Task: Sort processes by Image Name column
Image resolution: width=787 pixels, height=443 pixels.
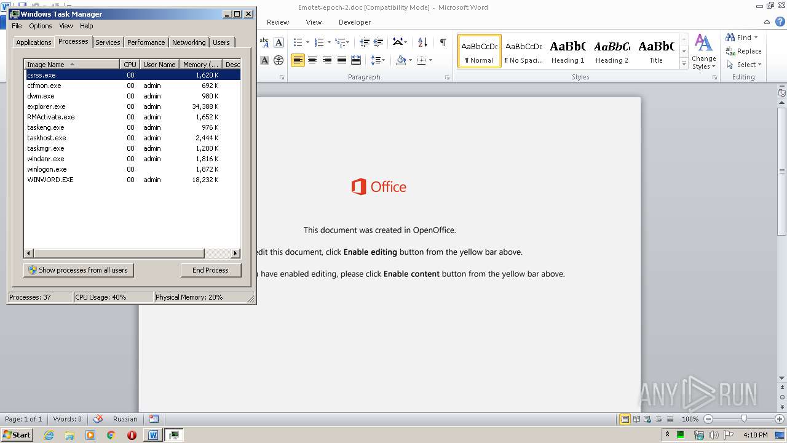Action: 71,65
